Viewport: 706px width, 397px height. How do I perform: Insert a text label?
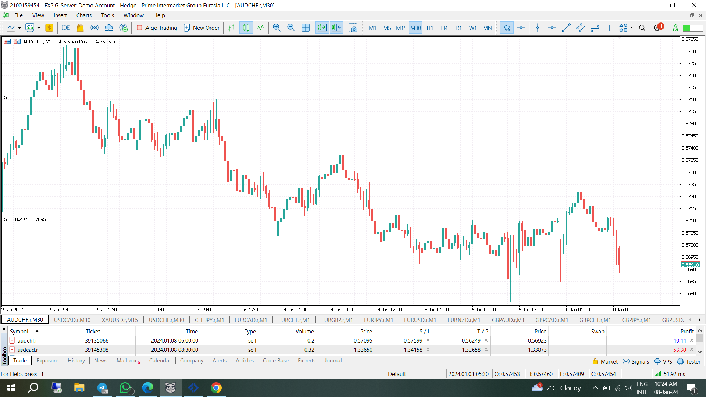click(609, 28)
